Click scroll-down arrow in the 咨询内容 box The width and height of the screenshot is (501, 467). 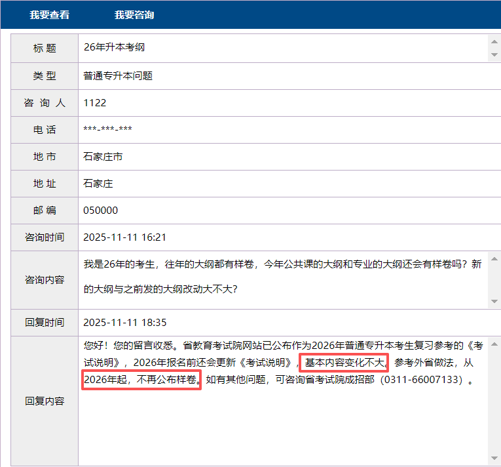click(494, 302)
